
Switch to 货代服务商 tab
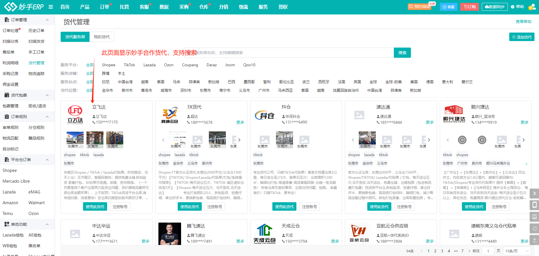coord(75,37)
